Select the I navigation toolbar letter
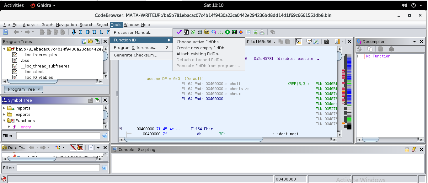This screenshot has width=428, height=183. pos(81,32)
